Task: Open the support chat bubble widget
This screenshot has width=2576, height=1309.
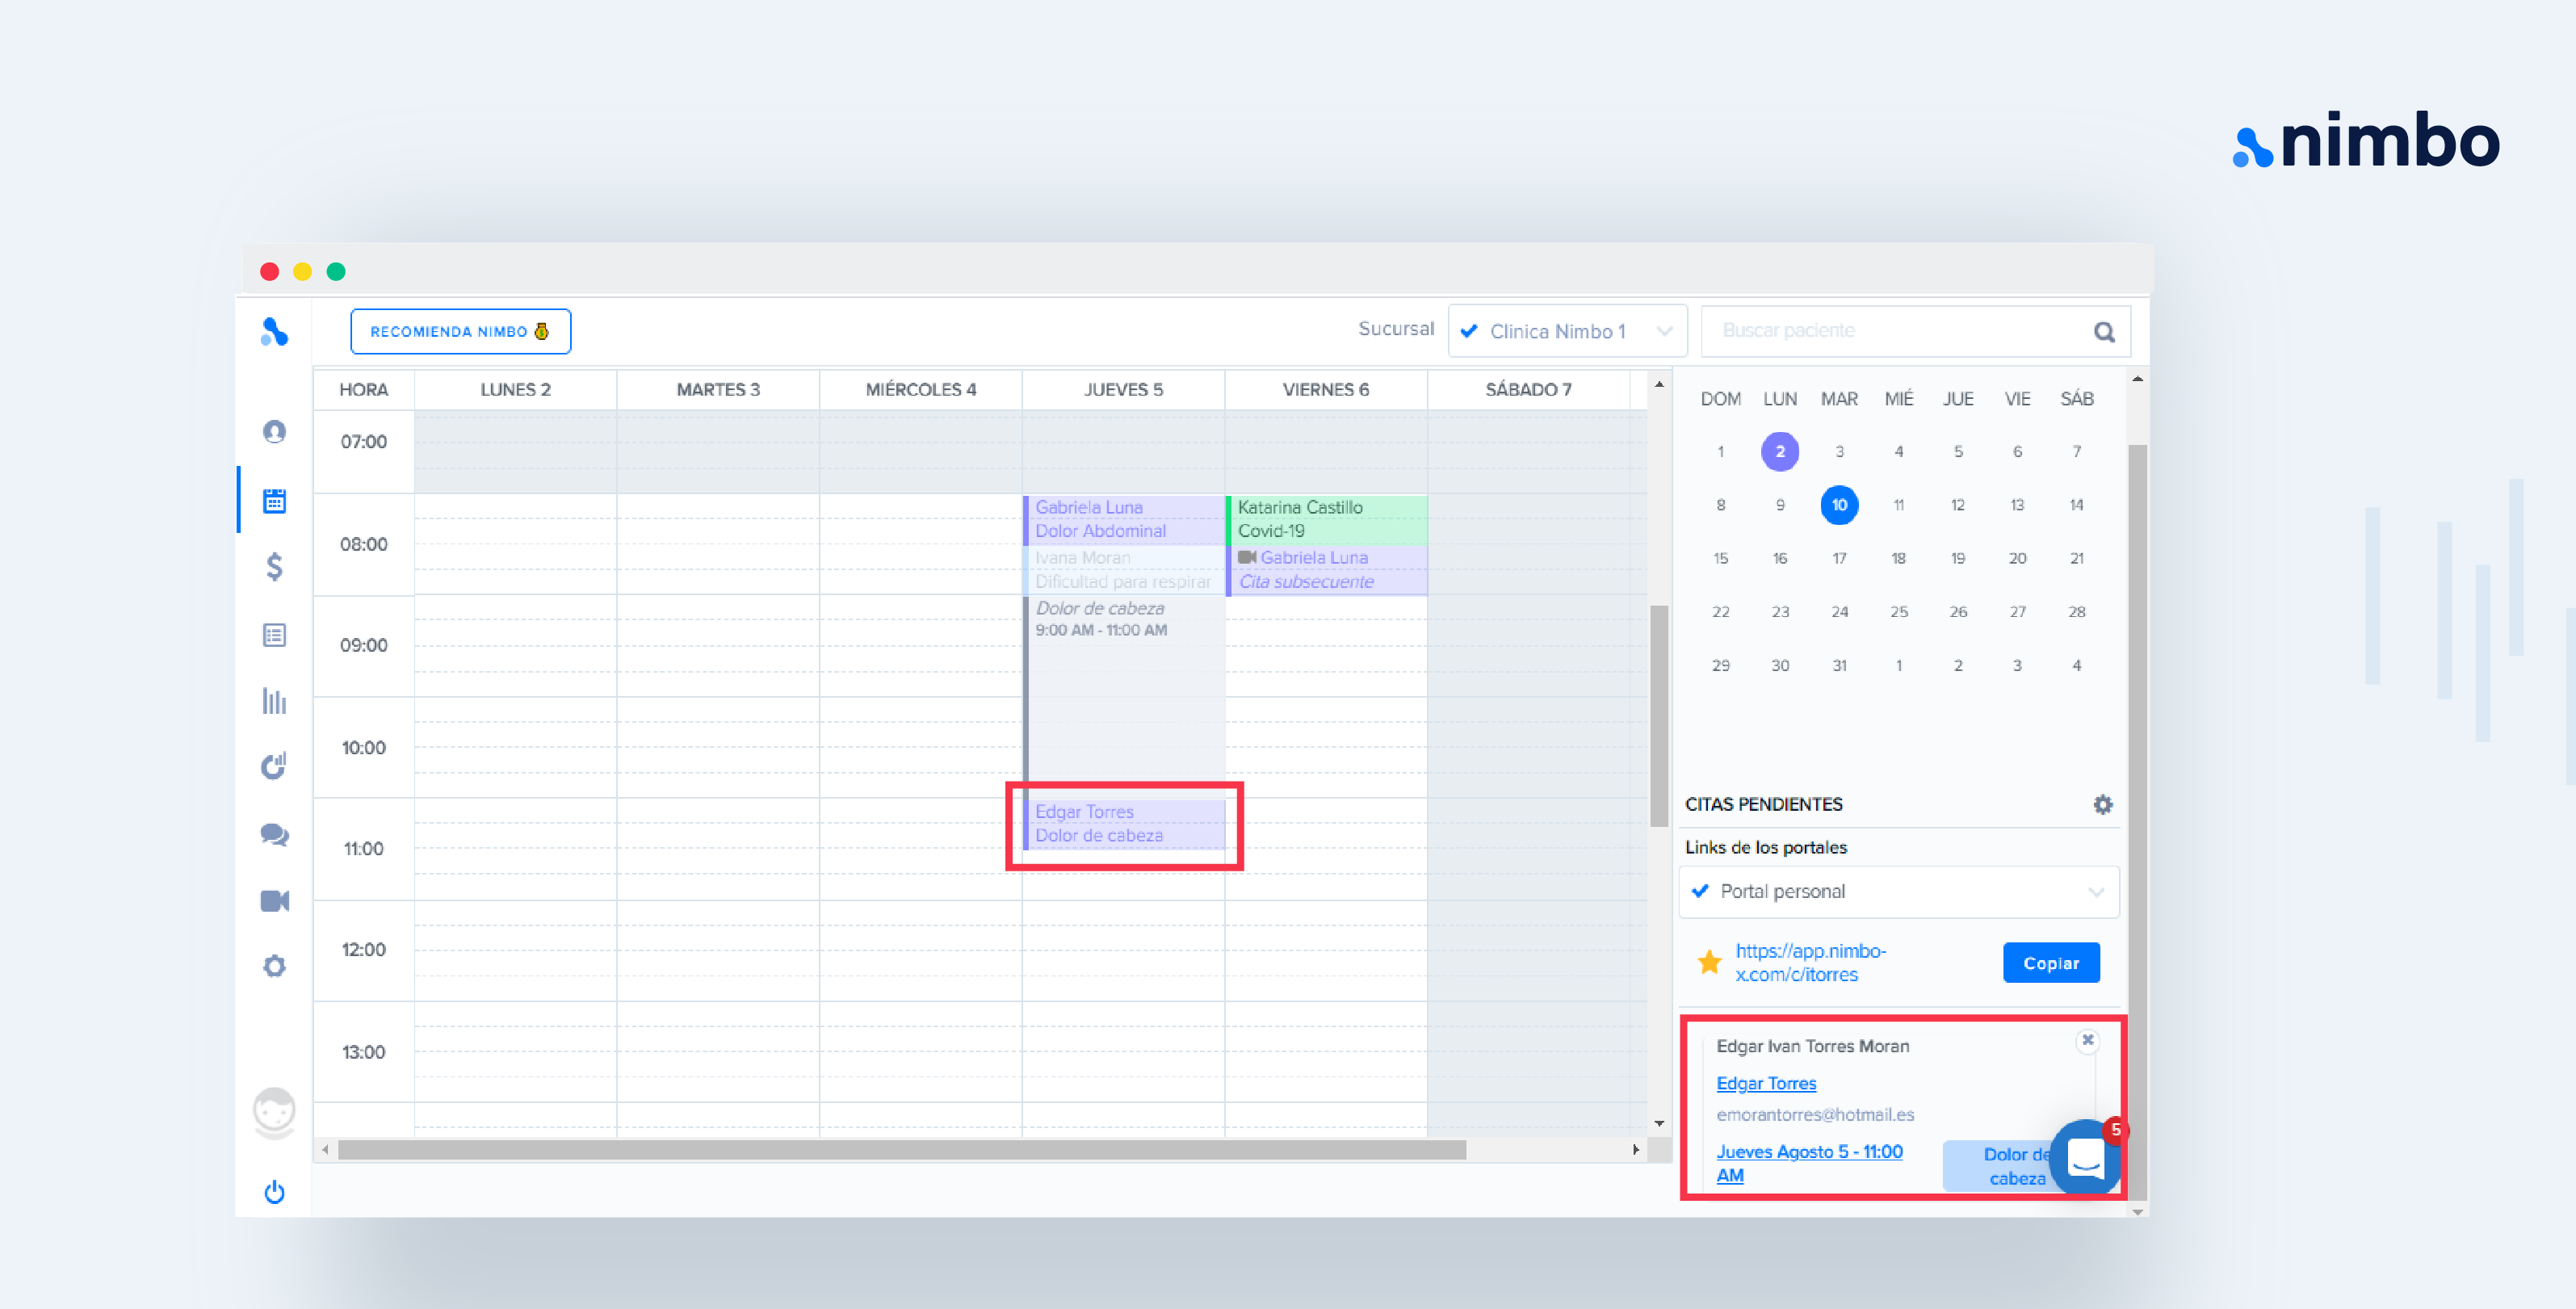Action: [x=2086, y=1158]
